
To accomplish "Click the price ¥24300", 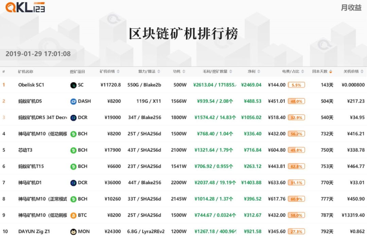I will tap(112, 232).
